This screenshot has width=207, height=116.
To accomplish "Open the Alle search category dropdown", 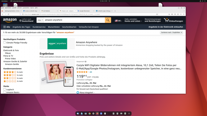I will [40, 20].
